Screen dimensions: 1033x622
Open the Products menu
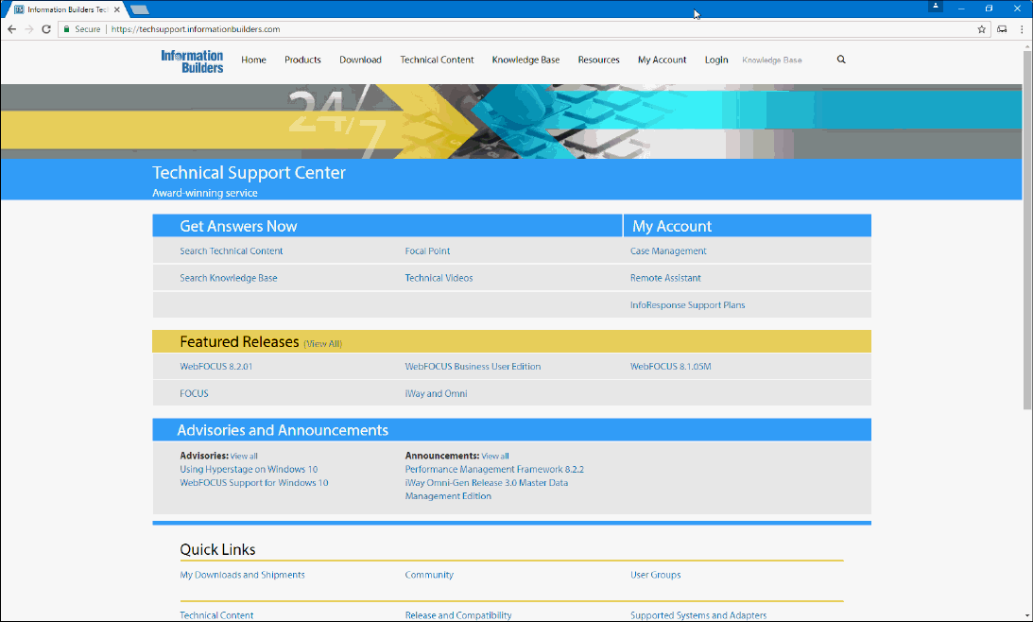tap(302, 60)
